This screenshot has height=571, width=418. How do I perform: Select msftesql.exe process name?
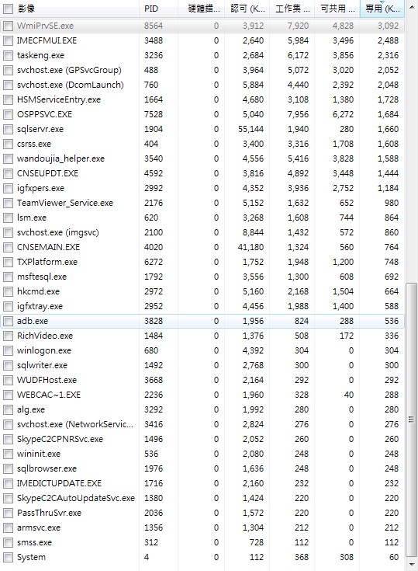[41, 277]
